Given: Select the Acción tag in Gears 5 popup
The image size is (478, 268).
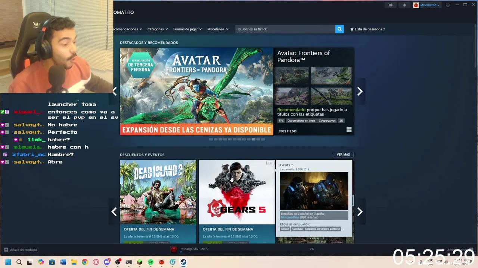Looking at the screenshot, I should pos(285,229).
